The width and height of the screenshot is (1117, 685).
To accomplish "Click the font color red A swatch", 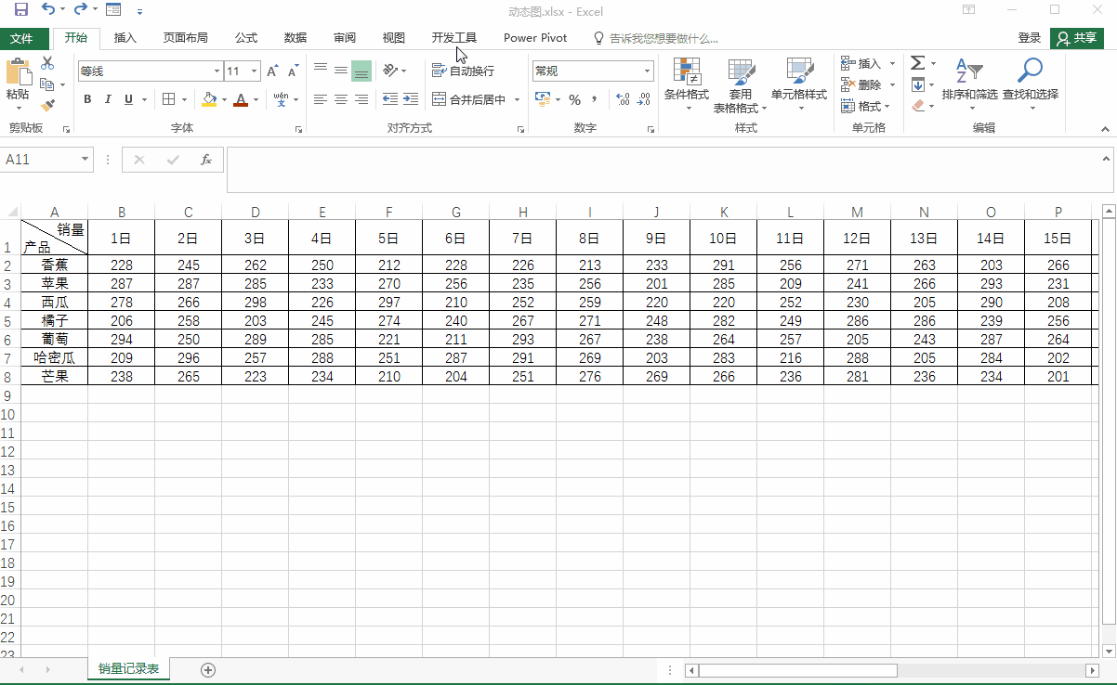I will pos(241,99).
